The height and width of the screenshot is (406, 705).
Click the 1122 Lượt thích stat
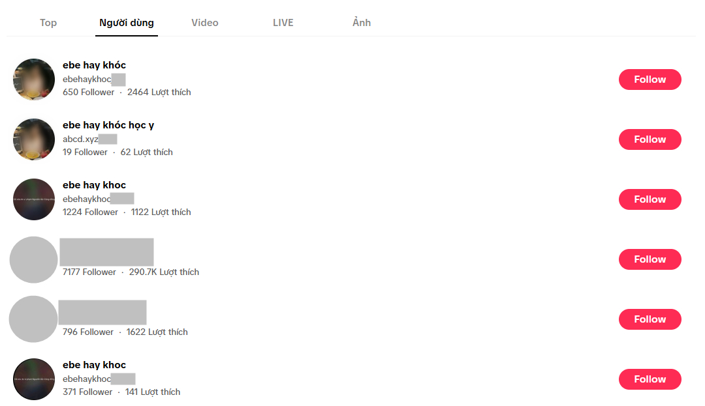[161, 212]
